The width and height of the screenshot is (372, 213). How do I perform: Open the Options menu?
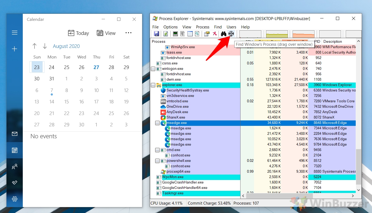pos(170,27)
